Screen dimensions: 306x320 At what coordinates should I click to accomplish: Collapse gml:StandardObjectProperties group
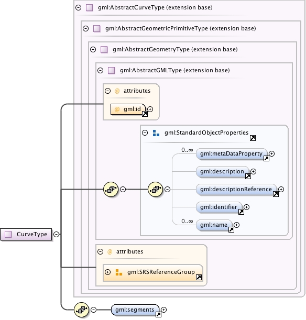click(x=145, y=133)
